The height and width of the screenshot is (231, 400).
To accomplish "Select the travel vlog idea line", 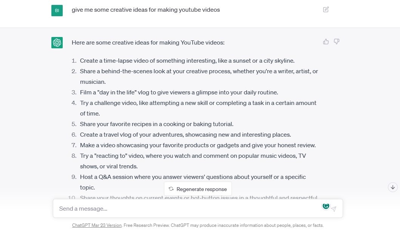I will click(x=185, y=135).
